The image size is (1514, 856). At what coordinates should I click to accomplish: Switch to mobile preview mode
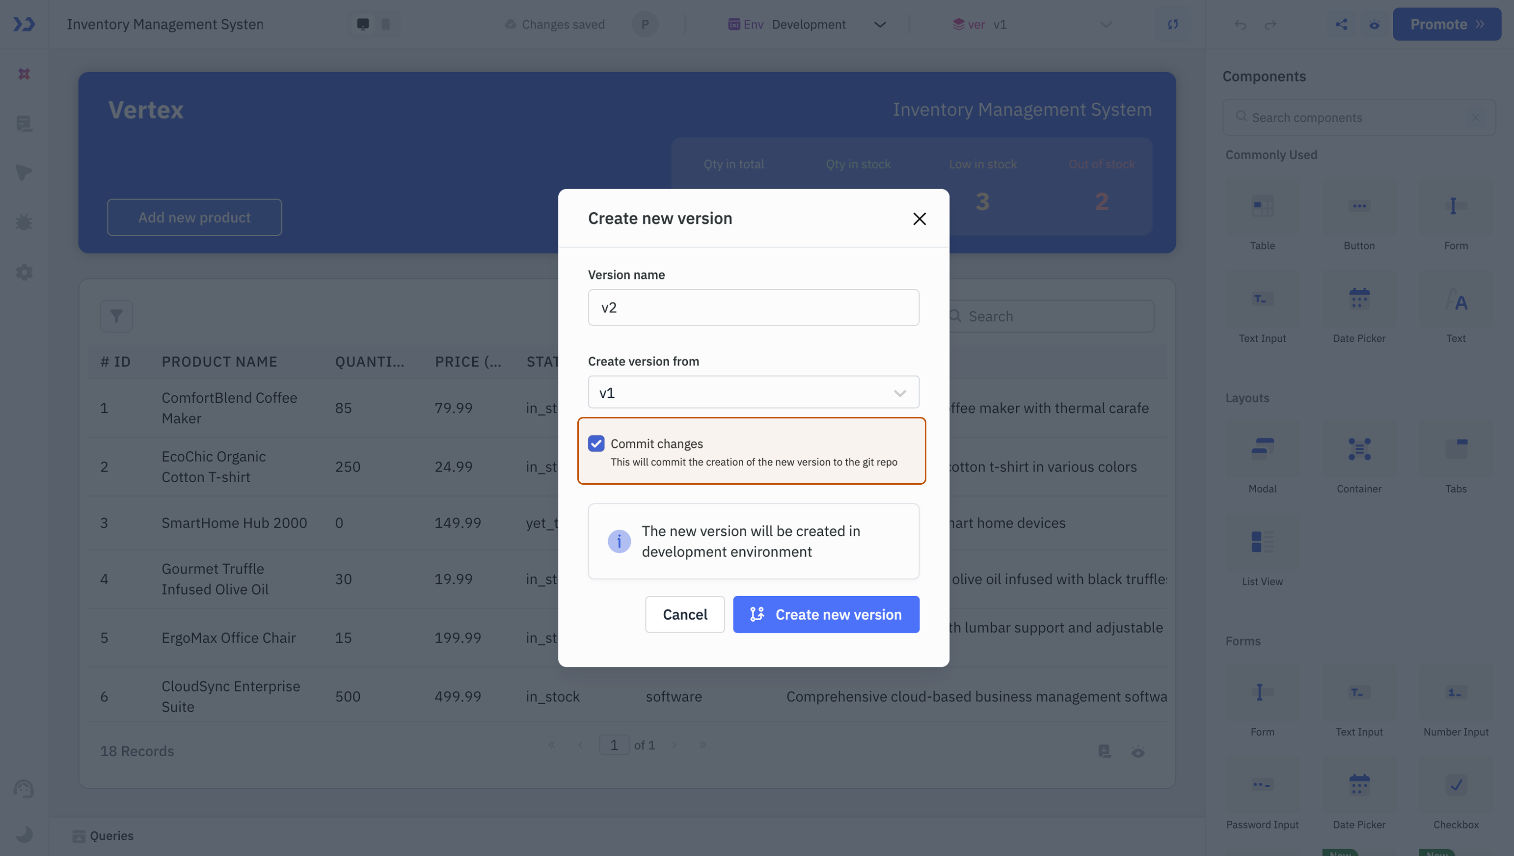(x=385, y=24)
